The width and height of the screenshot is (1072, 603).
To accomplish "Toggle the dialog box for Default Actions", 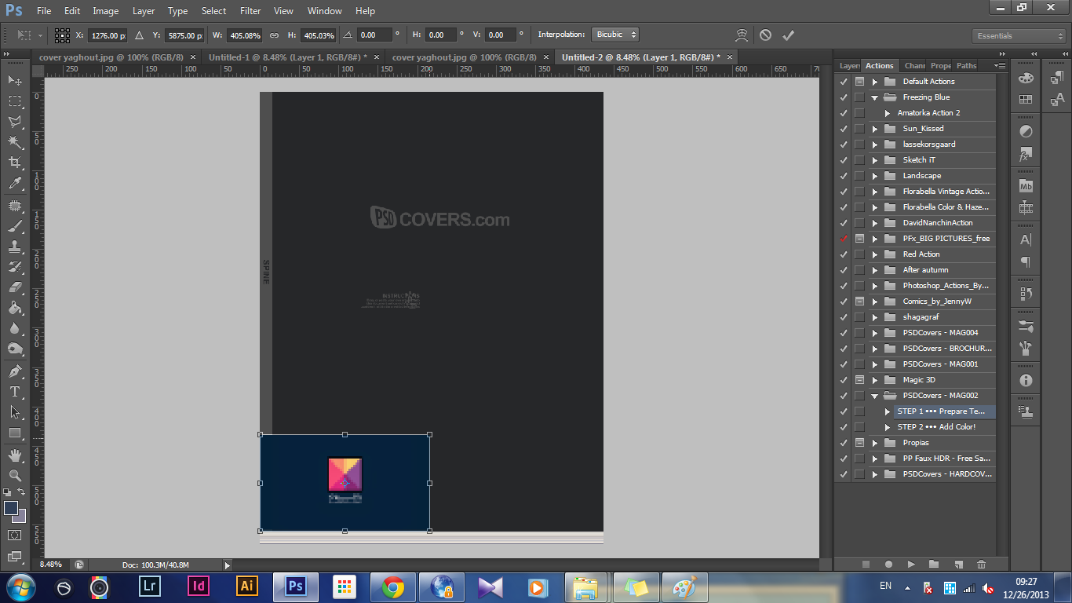I will (859, 82).
